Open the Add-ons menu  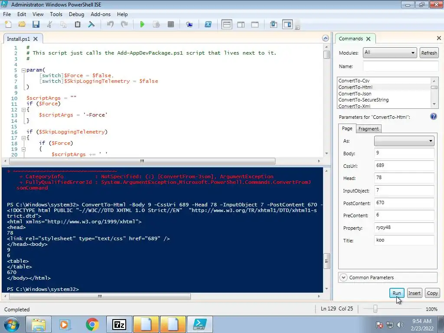tap(101, 14)
